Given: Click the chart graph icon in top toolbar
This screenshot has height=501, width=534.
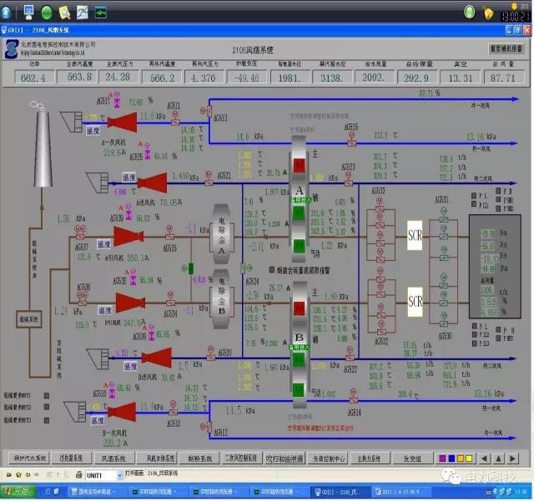Looking at the screenshot, I should (83, 12).
